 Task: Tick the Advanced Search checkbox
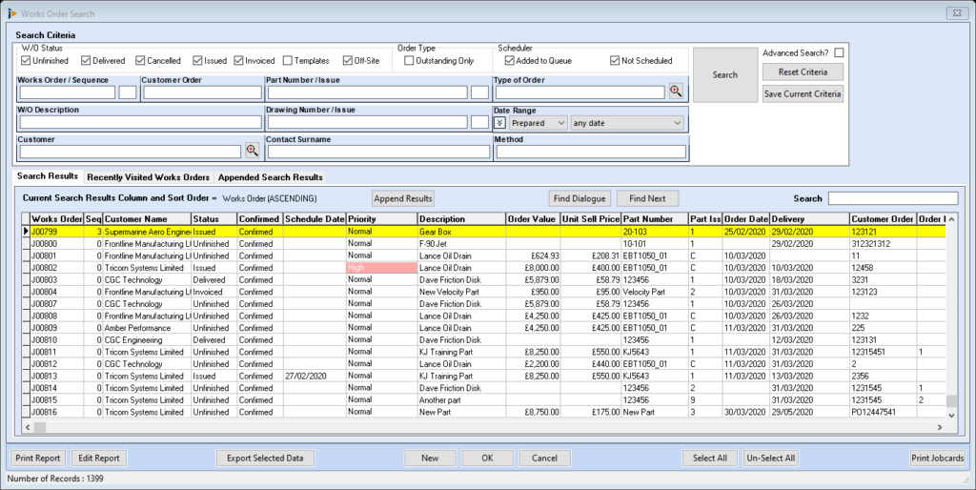click(839, 52)
